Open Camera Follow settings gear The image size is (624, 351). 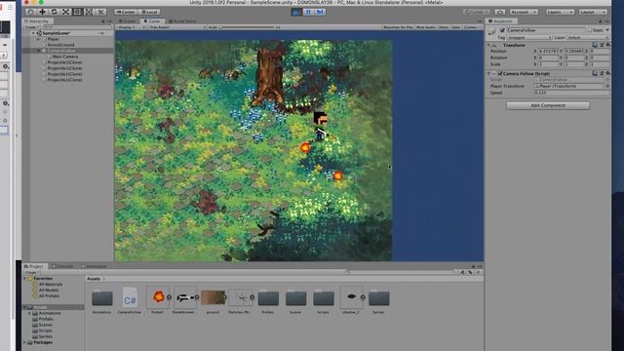click(608, 74)
